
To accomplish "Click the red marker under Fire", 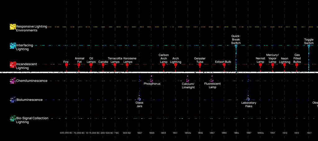I will pos(66,66).
